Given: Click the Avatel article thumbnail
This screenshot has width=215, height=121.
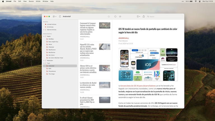Looking at the screenshot, I should (105, 85).
